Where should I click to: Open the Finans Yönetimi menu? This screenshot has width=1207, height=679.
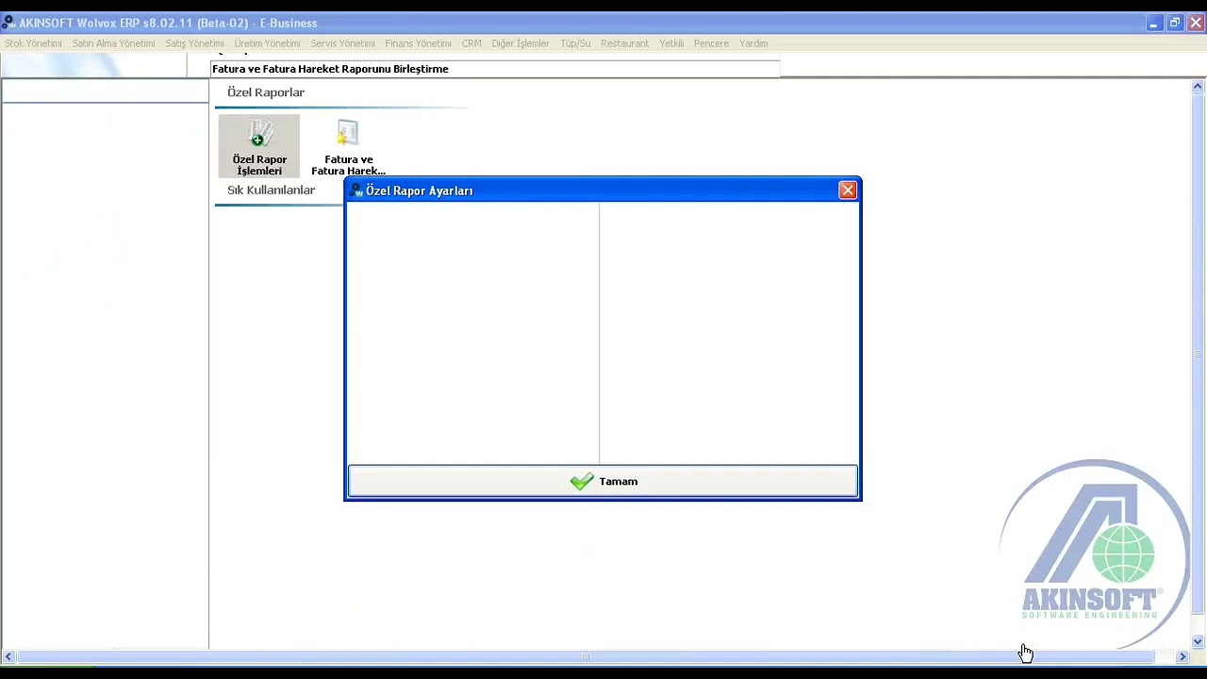tap(418, 43)
